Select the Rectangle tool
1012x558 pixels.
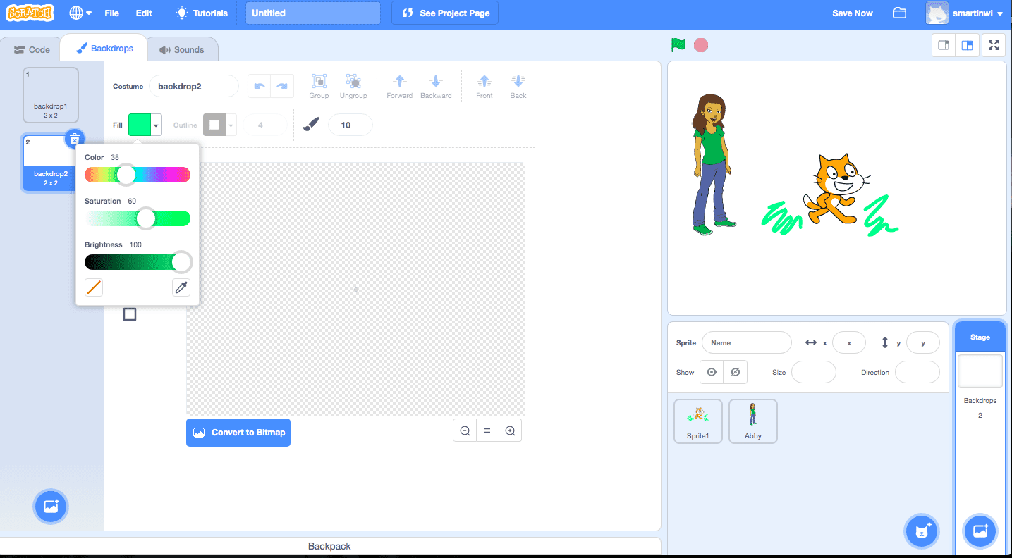click(x=130, y=314)
